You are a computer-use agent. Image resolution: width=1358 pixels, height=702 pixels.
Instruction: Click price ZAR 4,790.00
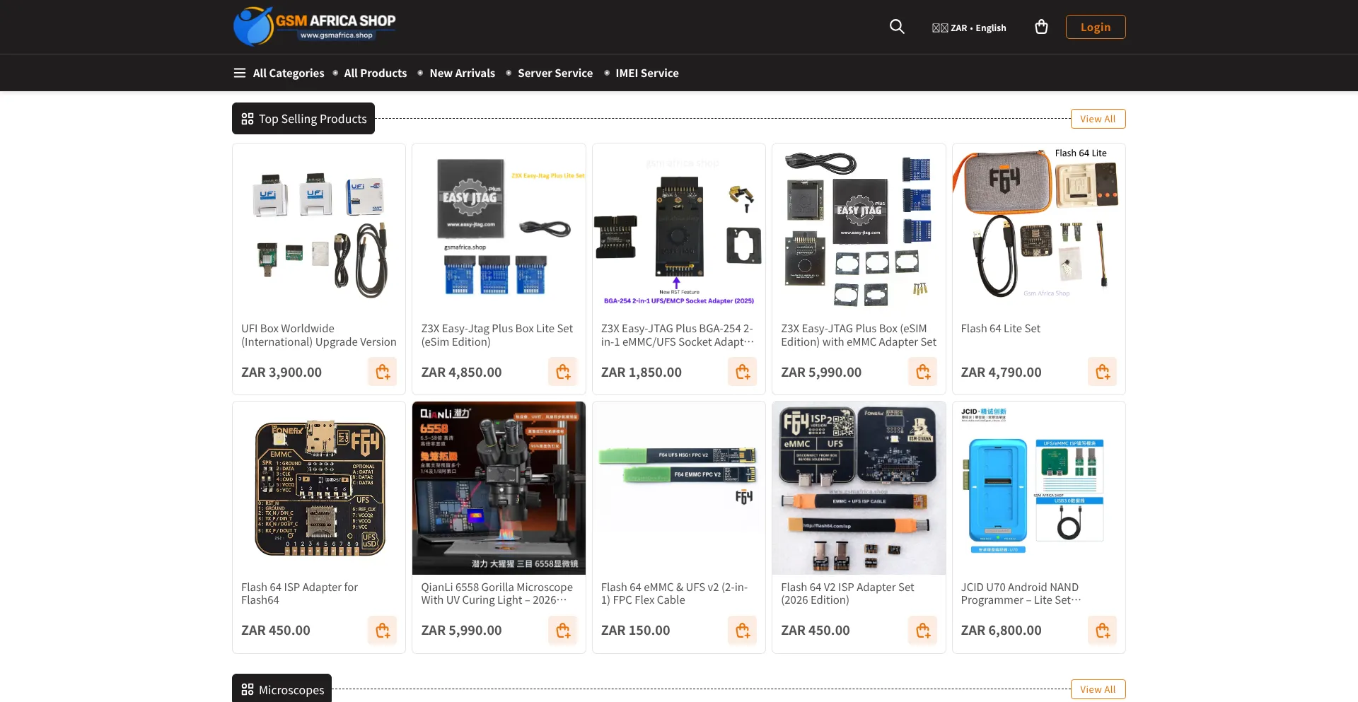pyautogui.click(x=1001, y=372)
